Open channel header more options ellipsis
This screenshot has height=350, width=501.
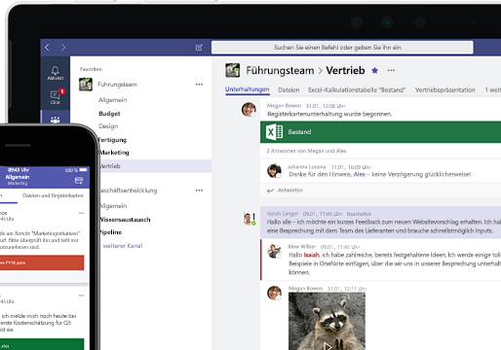(391, 70)
